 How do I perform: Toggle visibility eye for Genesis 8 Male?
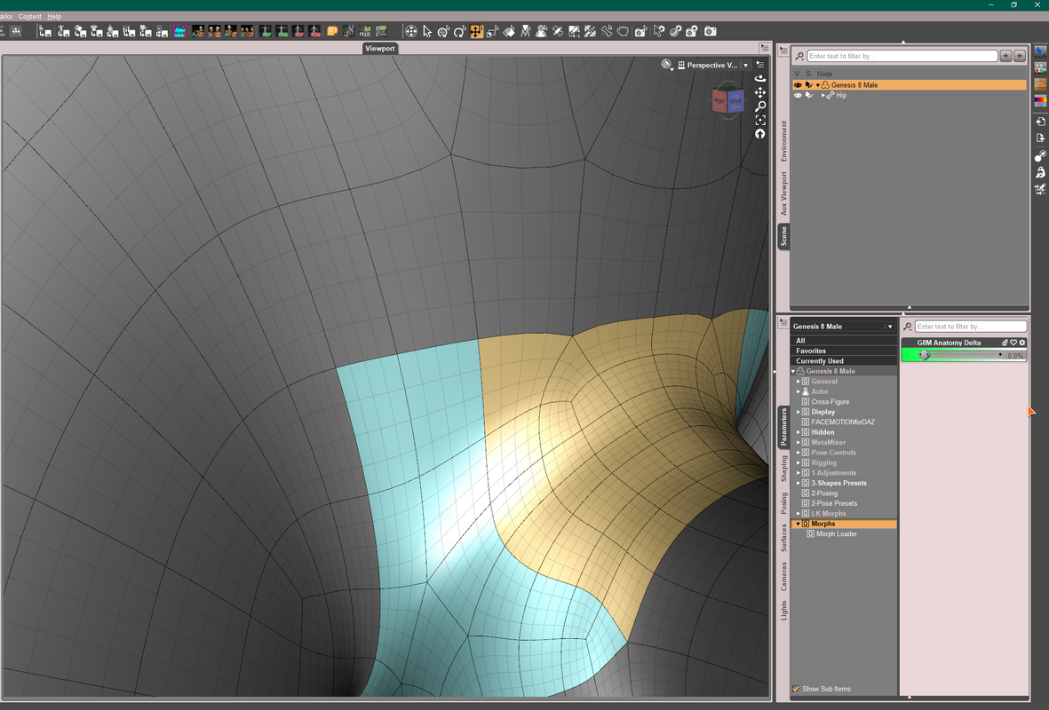798,85
